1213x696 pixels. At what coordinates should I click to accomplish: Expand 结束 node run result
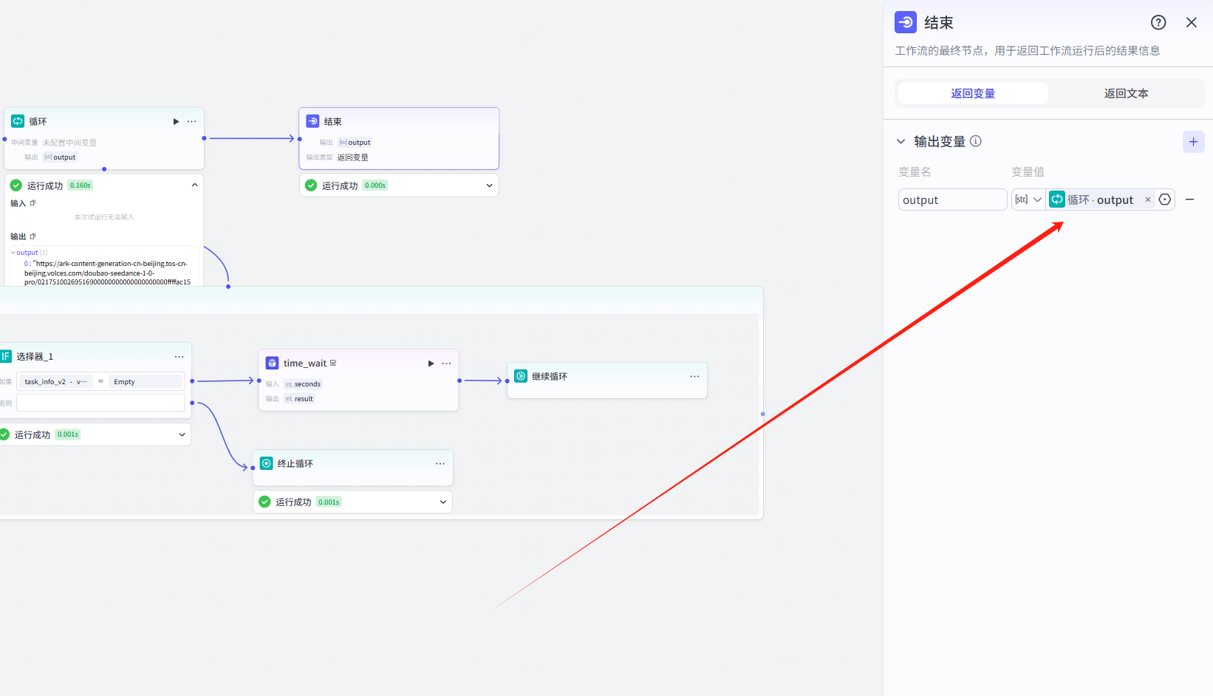(x=489, y=185)
